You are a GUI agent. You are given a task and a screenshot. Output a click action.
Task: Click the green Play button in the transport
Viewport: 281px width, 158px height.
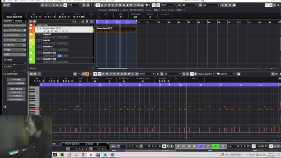(x=216, y=146)
